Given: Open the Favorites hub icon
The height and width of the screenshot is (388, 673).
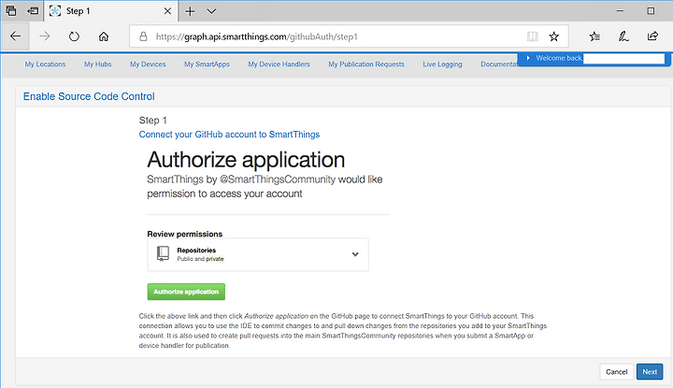Looking at the screenshot, I should [594, 36].
